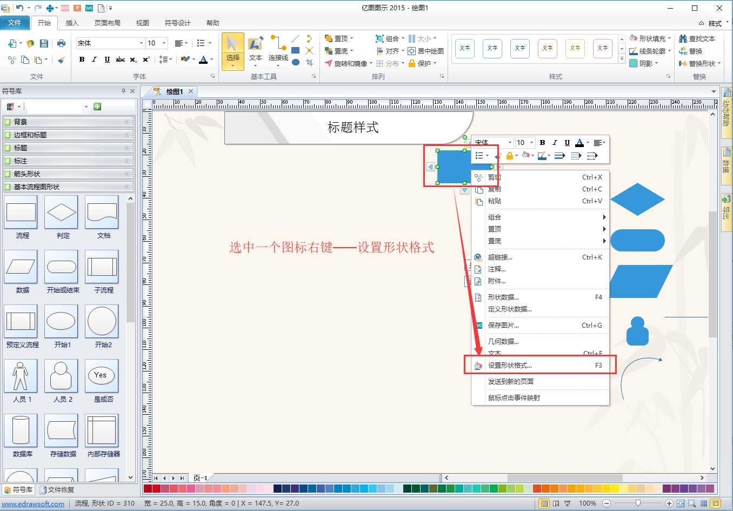
Task: Choose 超链接... in the context menu
Action: point(541,257)
